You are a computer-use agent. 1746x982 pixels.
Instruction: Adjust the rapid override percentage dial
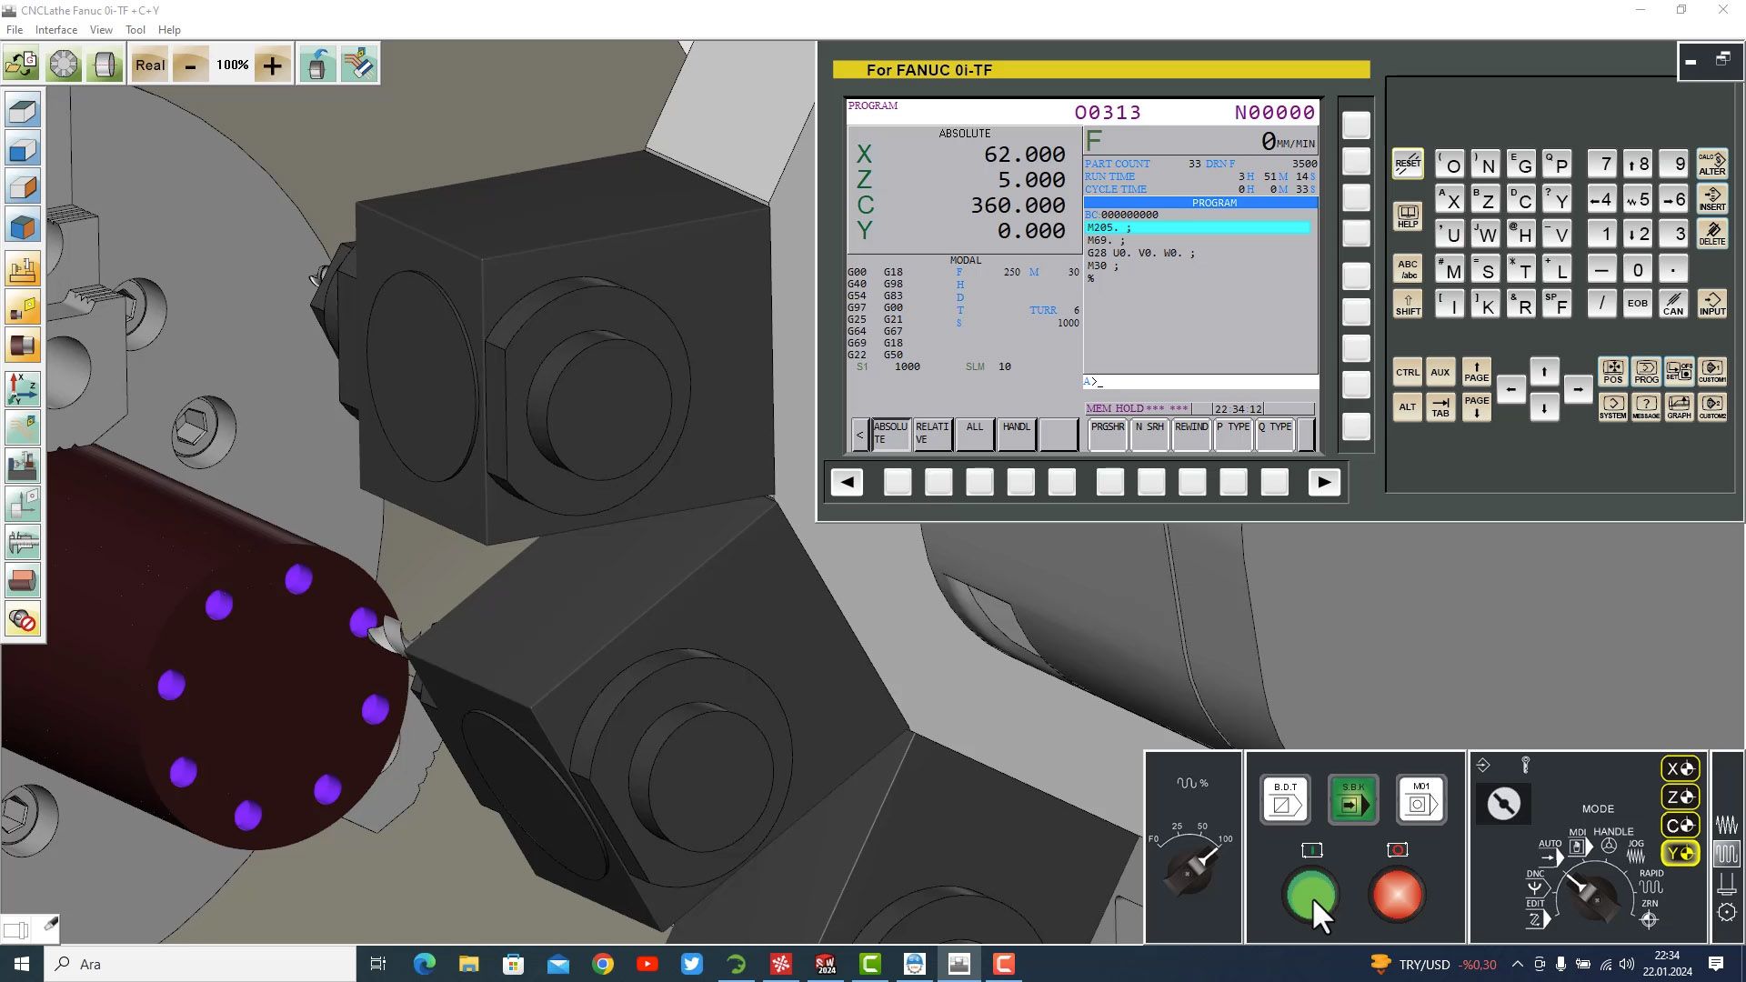pyautogui.click(x=1190, y=869)
